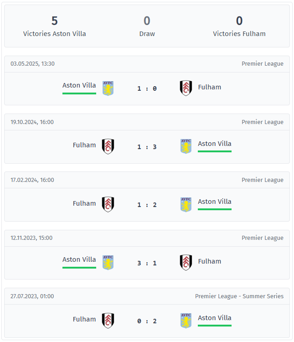Open the 1 : 0 score of 03.05.2025 match
The height and width of the screenshot is (342, 294).
tap(147, 88)
